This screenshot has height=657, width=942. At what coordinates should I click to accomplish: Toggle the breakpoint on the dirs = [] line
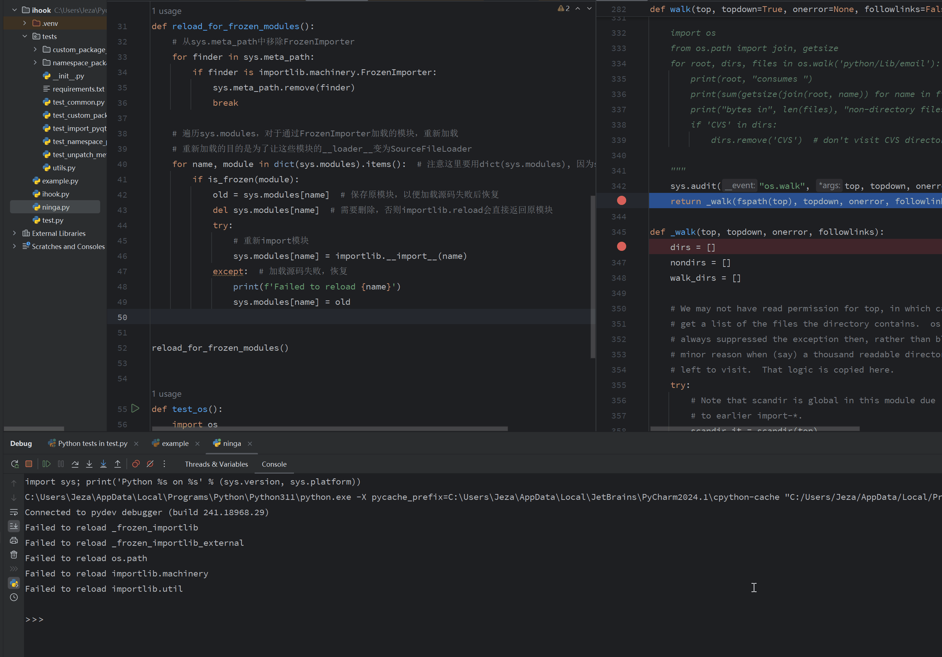[x=621, y=247]
